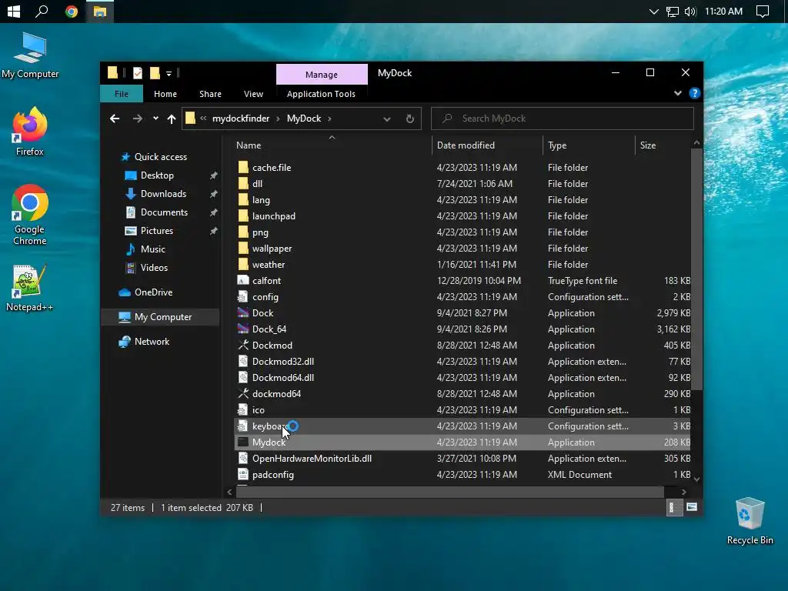Go back in Explorer navigation
Screen dimensions: 788x591
point(115,119)
